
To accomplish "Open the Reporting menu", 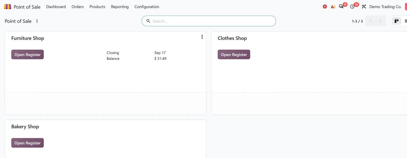I will pos(120,7).
